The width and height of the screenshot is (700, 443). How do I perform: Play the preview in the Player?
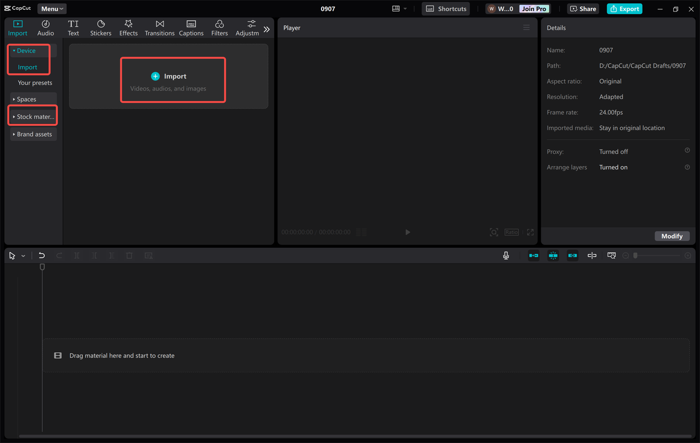[x=407, y=232]
